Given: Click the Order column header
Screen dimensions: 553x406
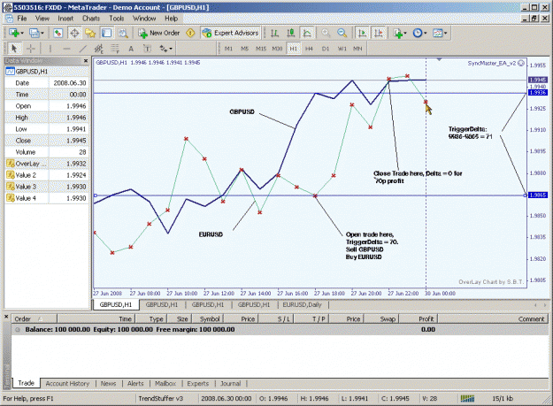Looking at the screenshot, I should pos(35,319).
